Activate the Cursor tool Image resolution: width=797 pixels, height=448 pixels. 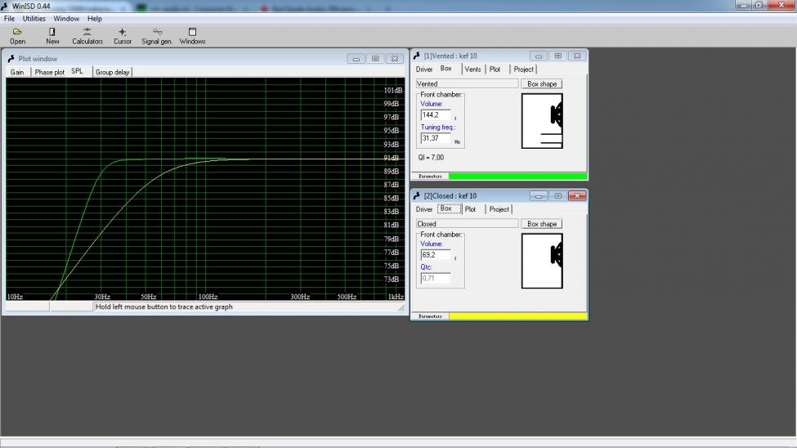click(123, 36)
